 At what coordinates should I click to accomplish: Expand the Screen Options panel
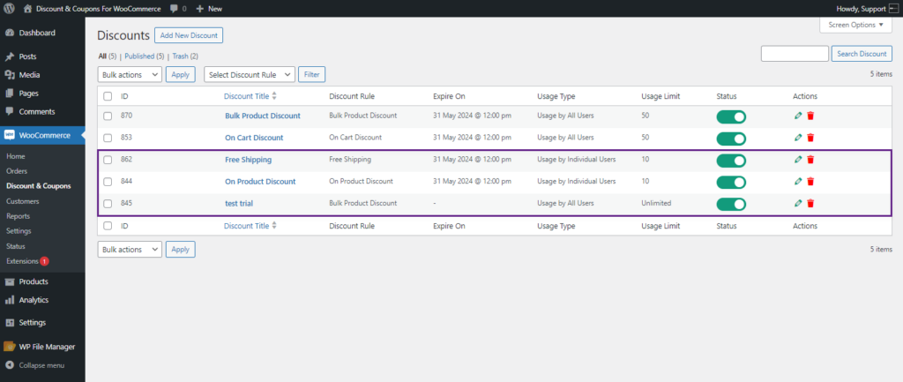pos(855,25)
